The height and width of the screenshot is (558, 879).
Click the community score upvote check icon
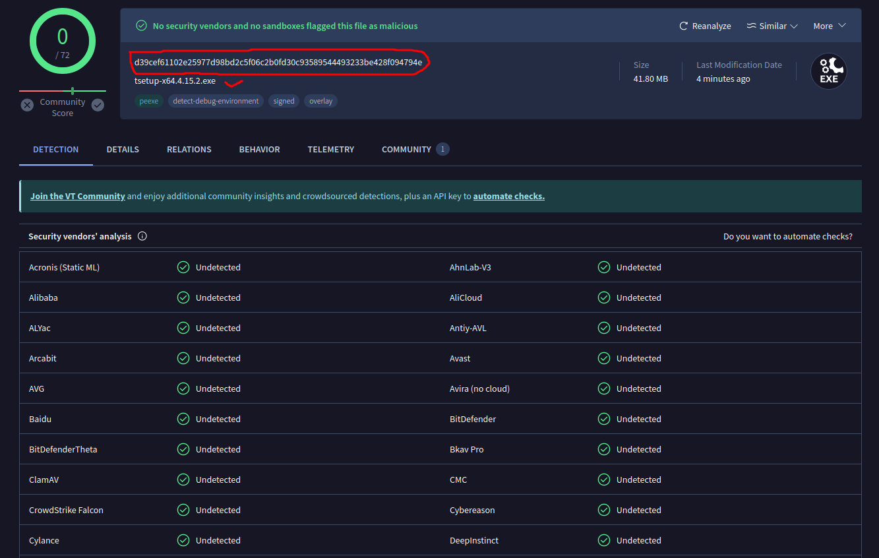[x=98, y=105]
